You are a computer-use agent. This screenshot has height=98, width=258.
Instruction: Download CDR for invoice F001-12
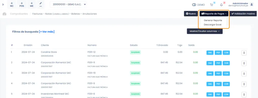[226, 53]
